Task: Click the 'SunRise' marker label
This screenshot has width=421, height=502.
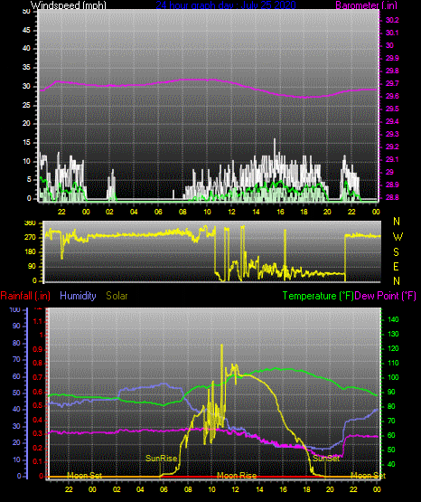Action: click(162, 459)
